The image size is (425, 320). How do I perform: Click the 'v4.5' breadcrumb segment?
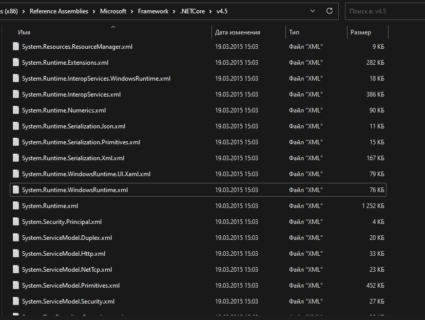point(222,11)
